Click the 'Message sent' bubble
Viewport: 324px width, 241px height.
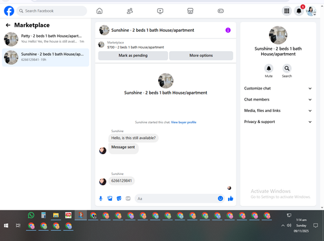click(123, 148)
